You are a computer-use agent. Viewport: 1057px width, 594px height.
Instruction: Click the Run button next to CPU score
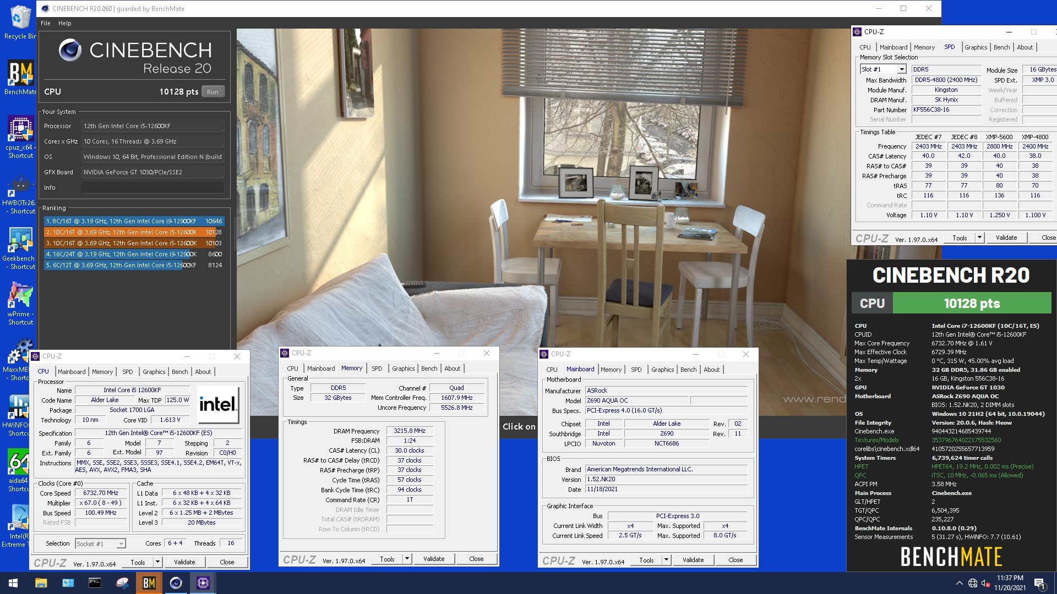(x=213, y=92)
